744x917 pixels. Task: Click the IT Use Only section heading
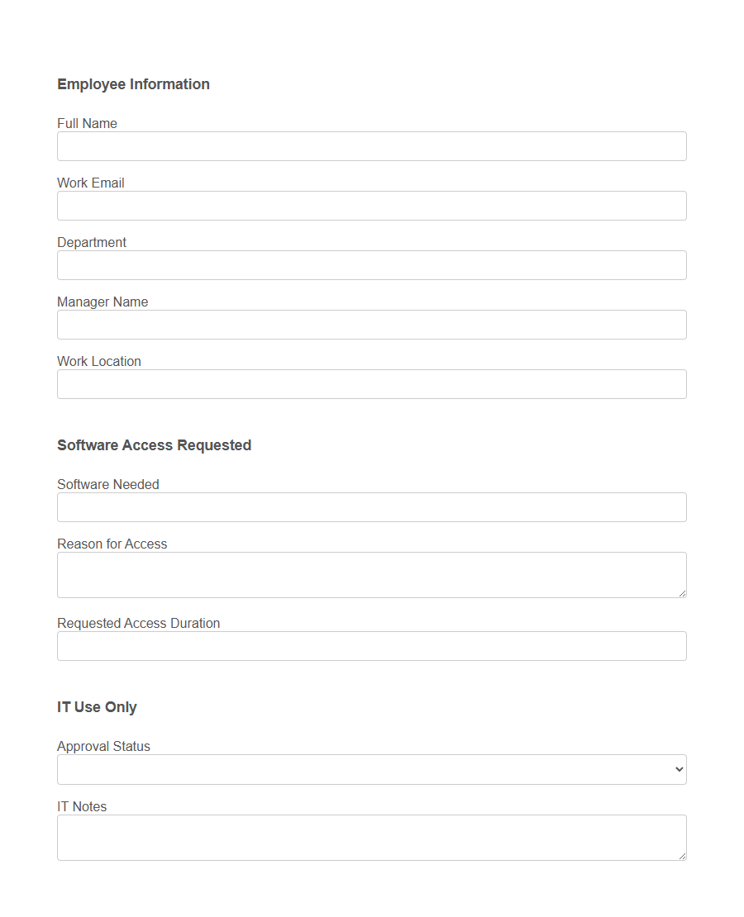pyautogui.click(x=97, y=707)
